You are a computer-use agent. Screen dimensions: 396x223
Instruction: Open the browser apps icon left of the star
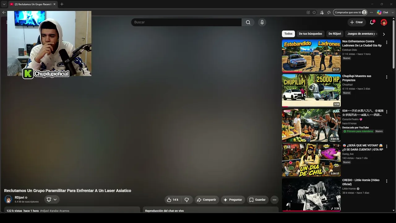point(308,12)
